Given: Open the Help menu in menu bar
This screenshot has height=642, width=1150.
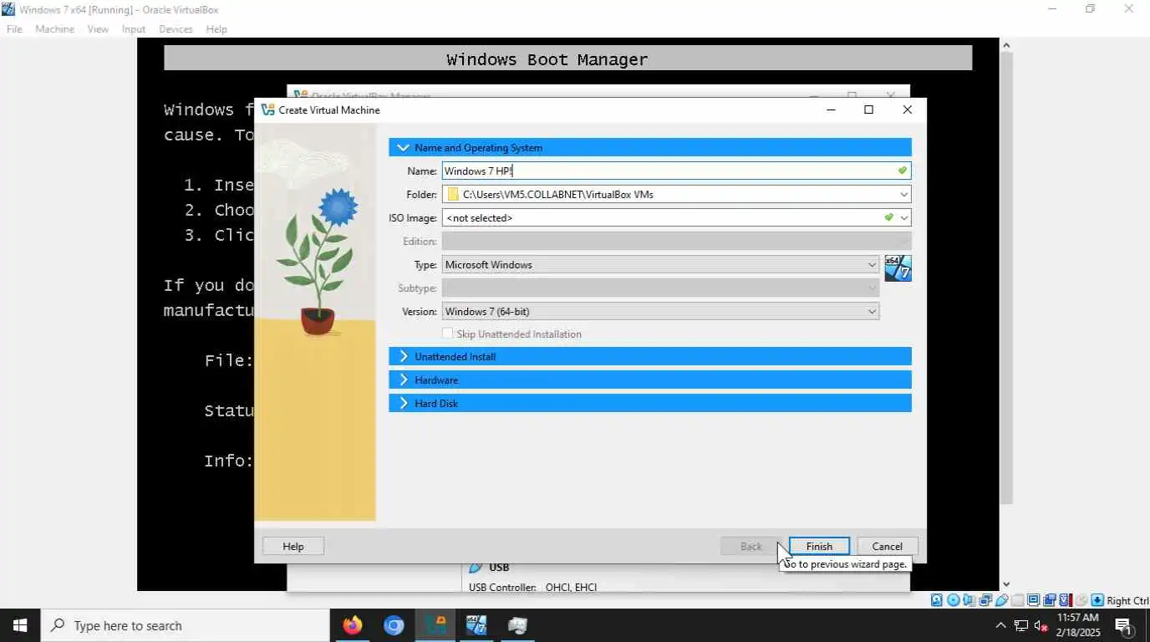Looking at the screenshot, I should point(216,29).
